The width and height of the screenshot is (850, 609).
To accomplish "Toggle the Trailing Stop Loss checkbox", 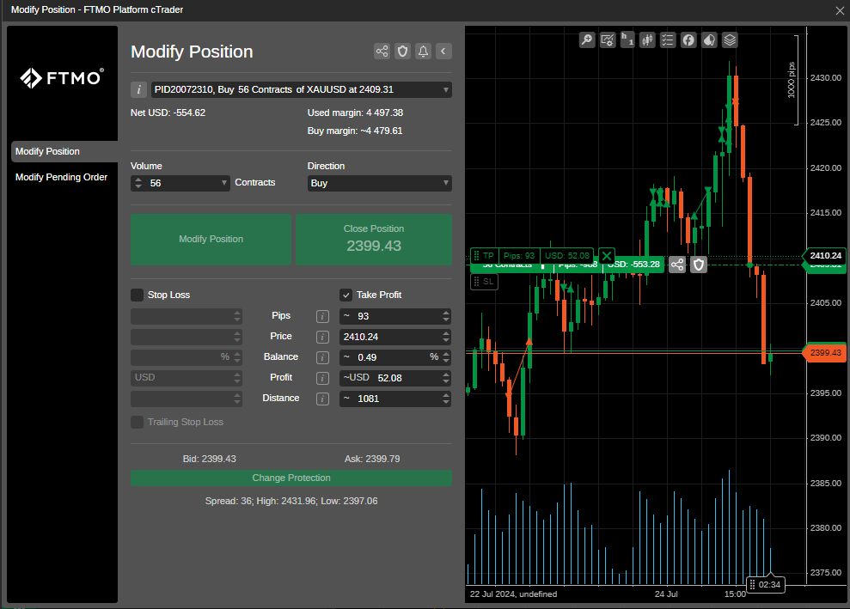I will 138,422.
